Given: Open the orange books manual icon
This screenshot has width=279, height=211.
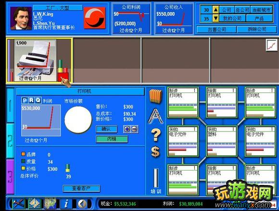Looking at the screenshot, I should (156, 96).
